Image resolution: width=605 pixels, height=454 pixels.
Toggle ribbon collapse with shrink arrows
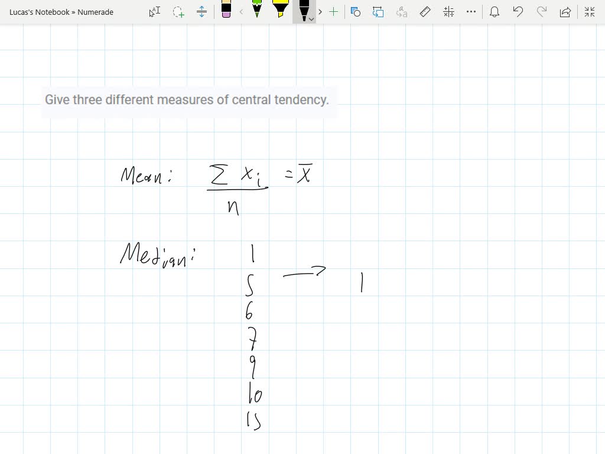(589, 12)
